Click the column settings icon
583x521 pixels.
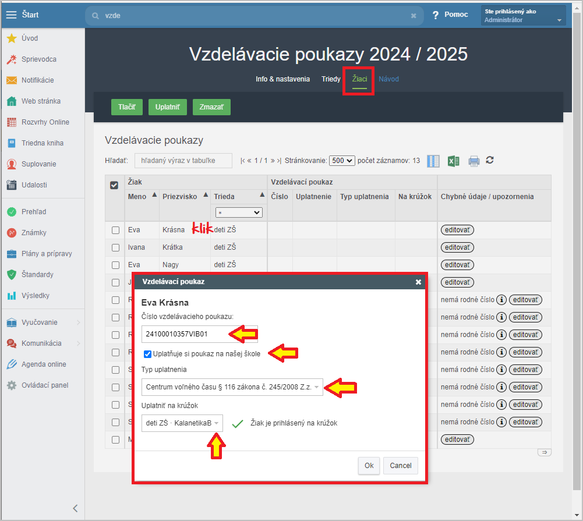(433, 161)
